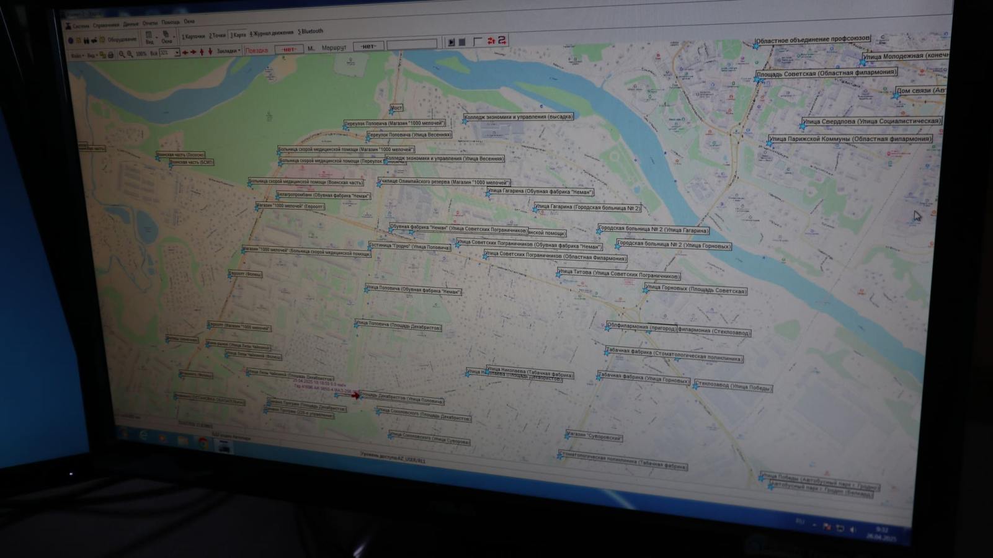Select the Гостиница "Гродно" (Улица Поповича) stop
Image resolution: width=993 pixels, height=558 pixels.
[409, 247]
